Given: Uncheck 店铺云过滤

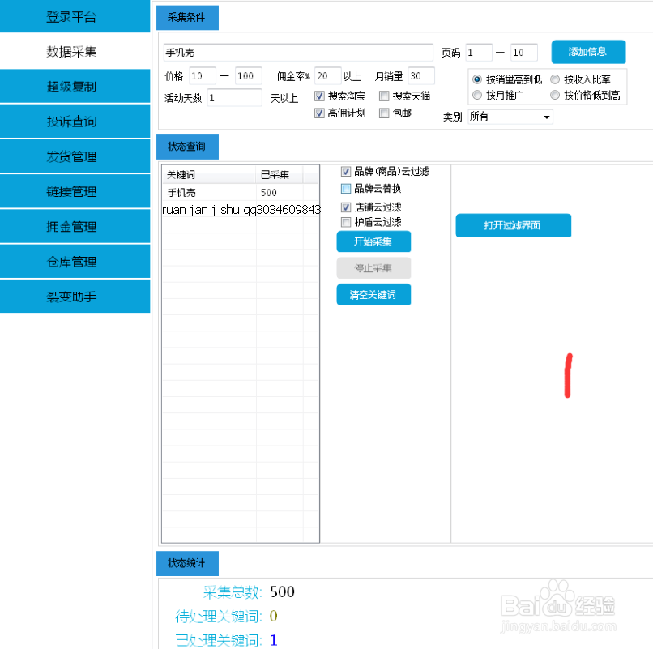Looking at the screenshot, I should [x=346, y=206].
